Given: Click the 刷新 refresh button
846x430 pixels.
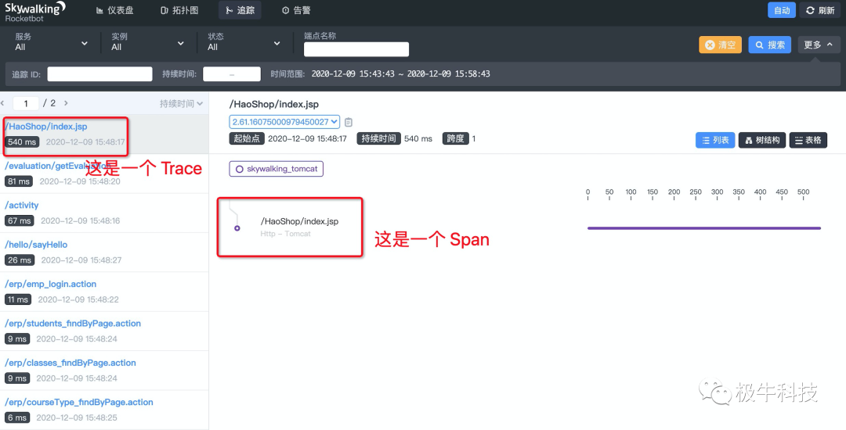Looking at the screenshot, I should (x=820, y=10).
